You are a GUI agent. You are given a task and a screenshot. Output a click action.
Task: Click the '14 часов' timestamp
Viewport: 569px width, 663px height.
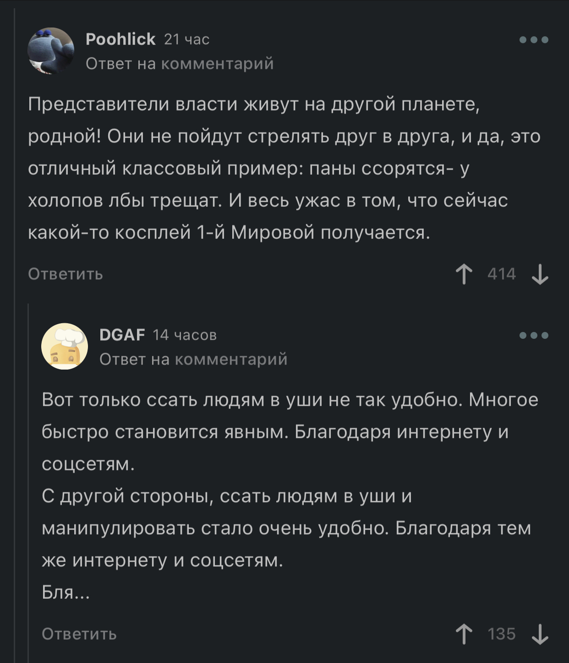185,336
